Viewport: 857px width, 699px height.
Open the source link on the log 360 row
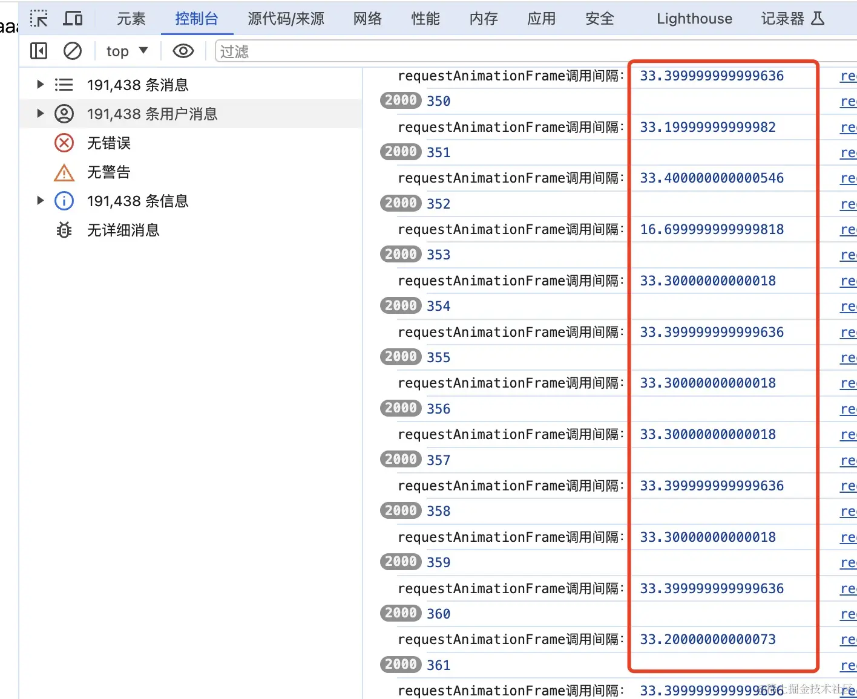coord(848,614)
